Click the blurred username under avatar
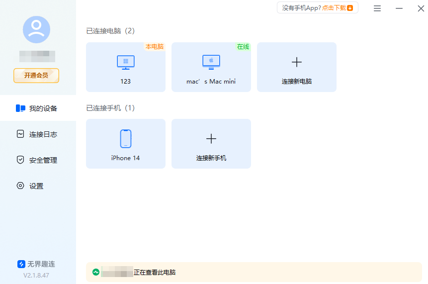This screenshot has height=284, width=428. pos(37,56)
